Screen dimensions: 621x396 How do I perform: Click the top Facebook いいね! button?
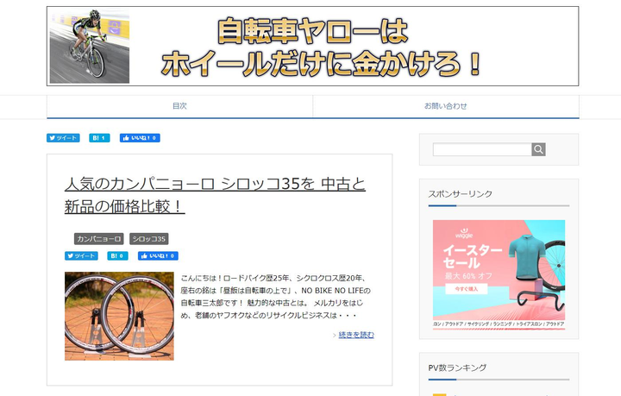[x=140, y=138]
